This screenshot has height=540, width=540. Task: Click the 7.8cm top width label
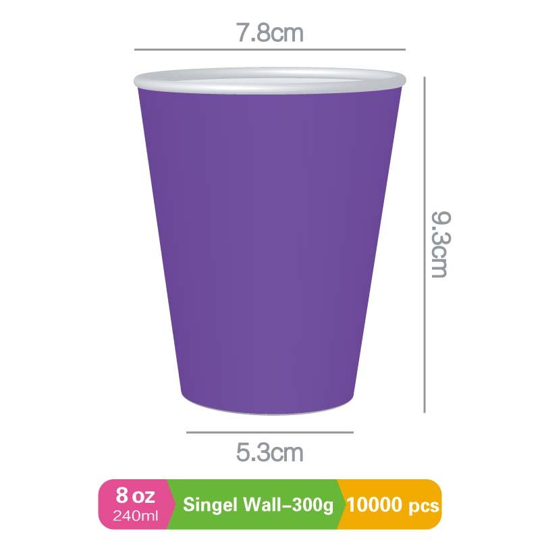(269, 32)
